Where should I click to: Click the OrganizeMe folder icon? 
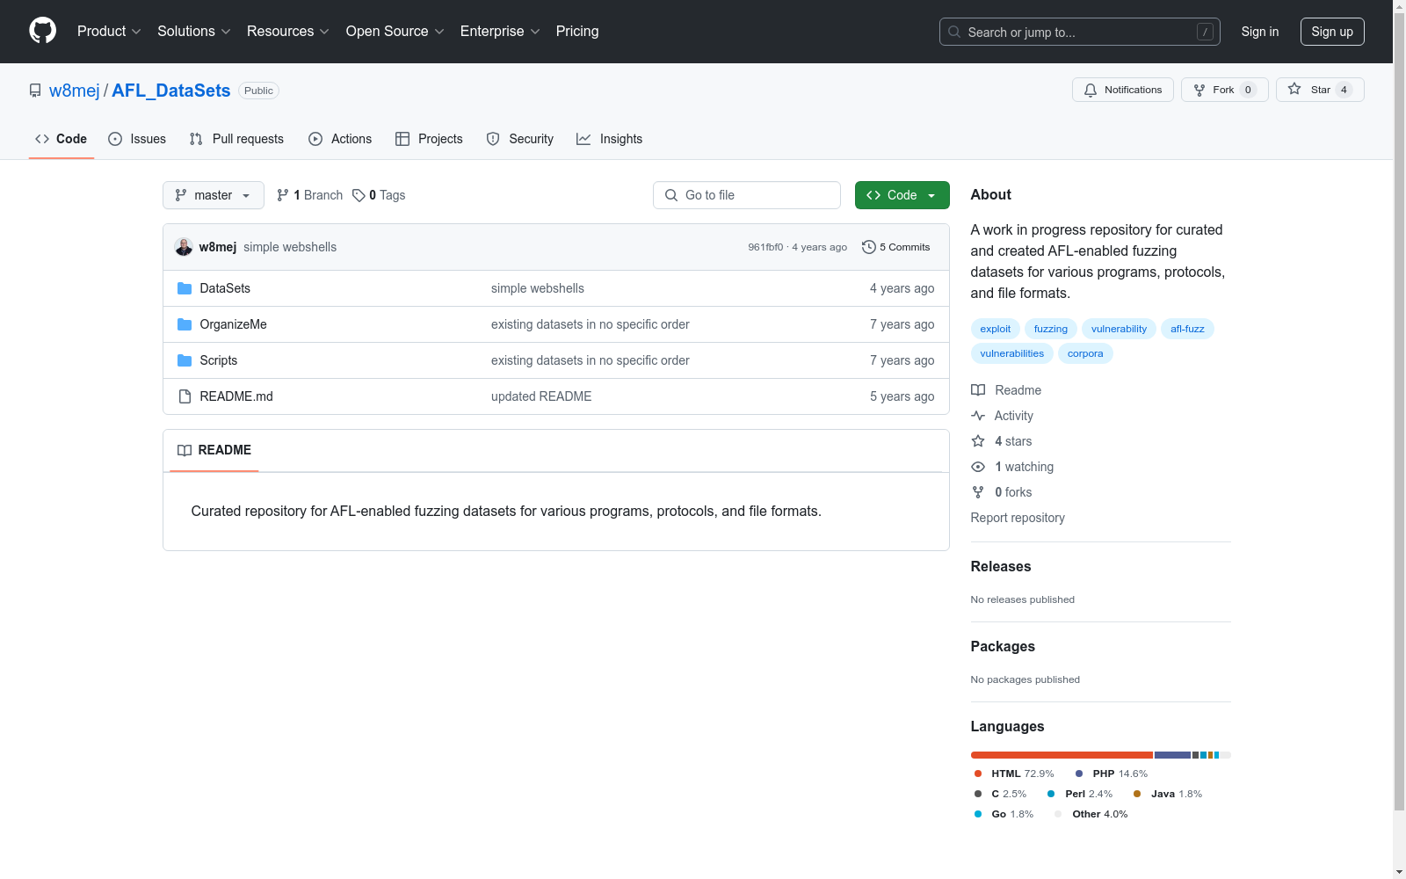[185, 324]
